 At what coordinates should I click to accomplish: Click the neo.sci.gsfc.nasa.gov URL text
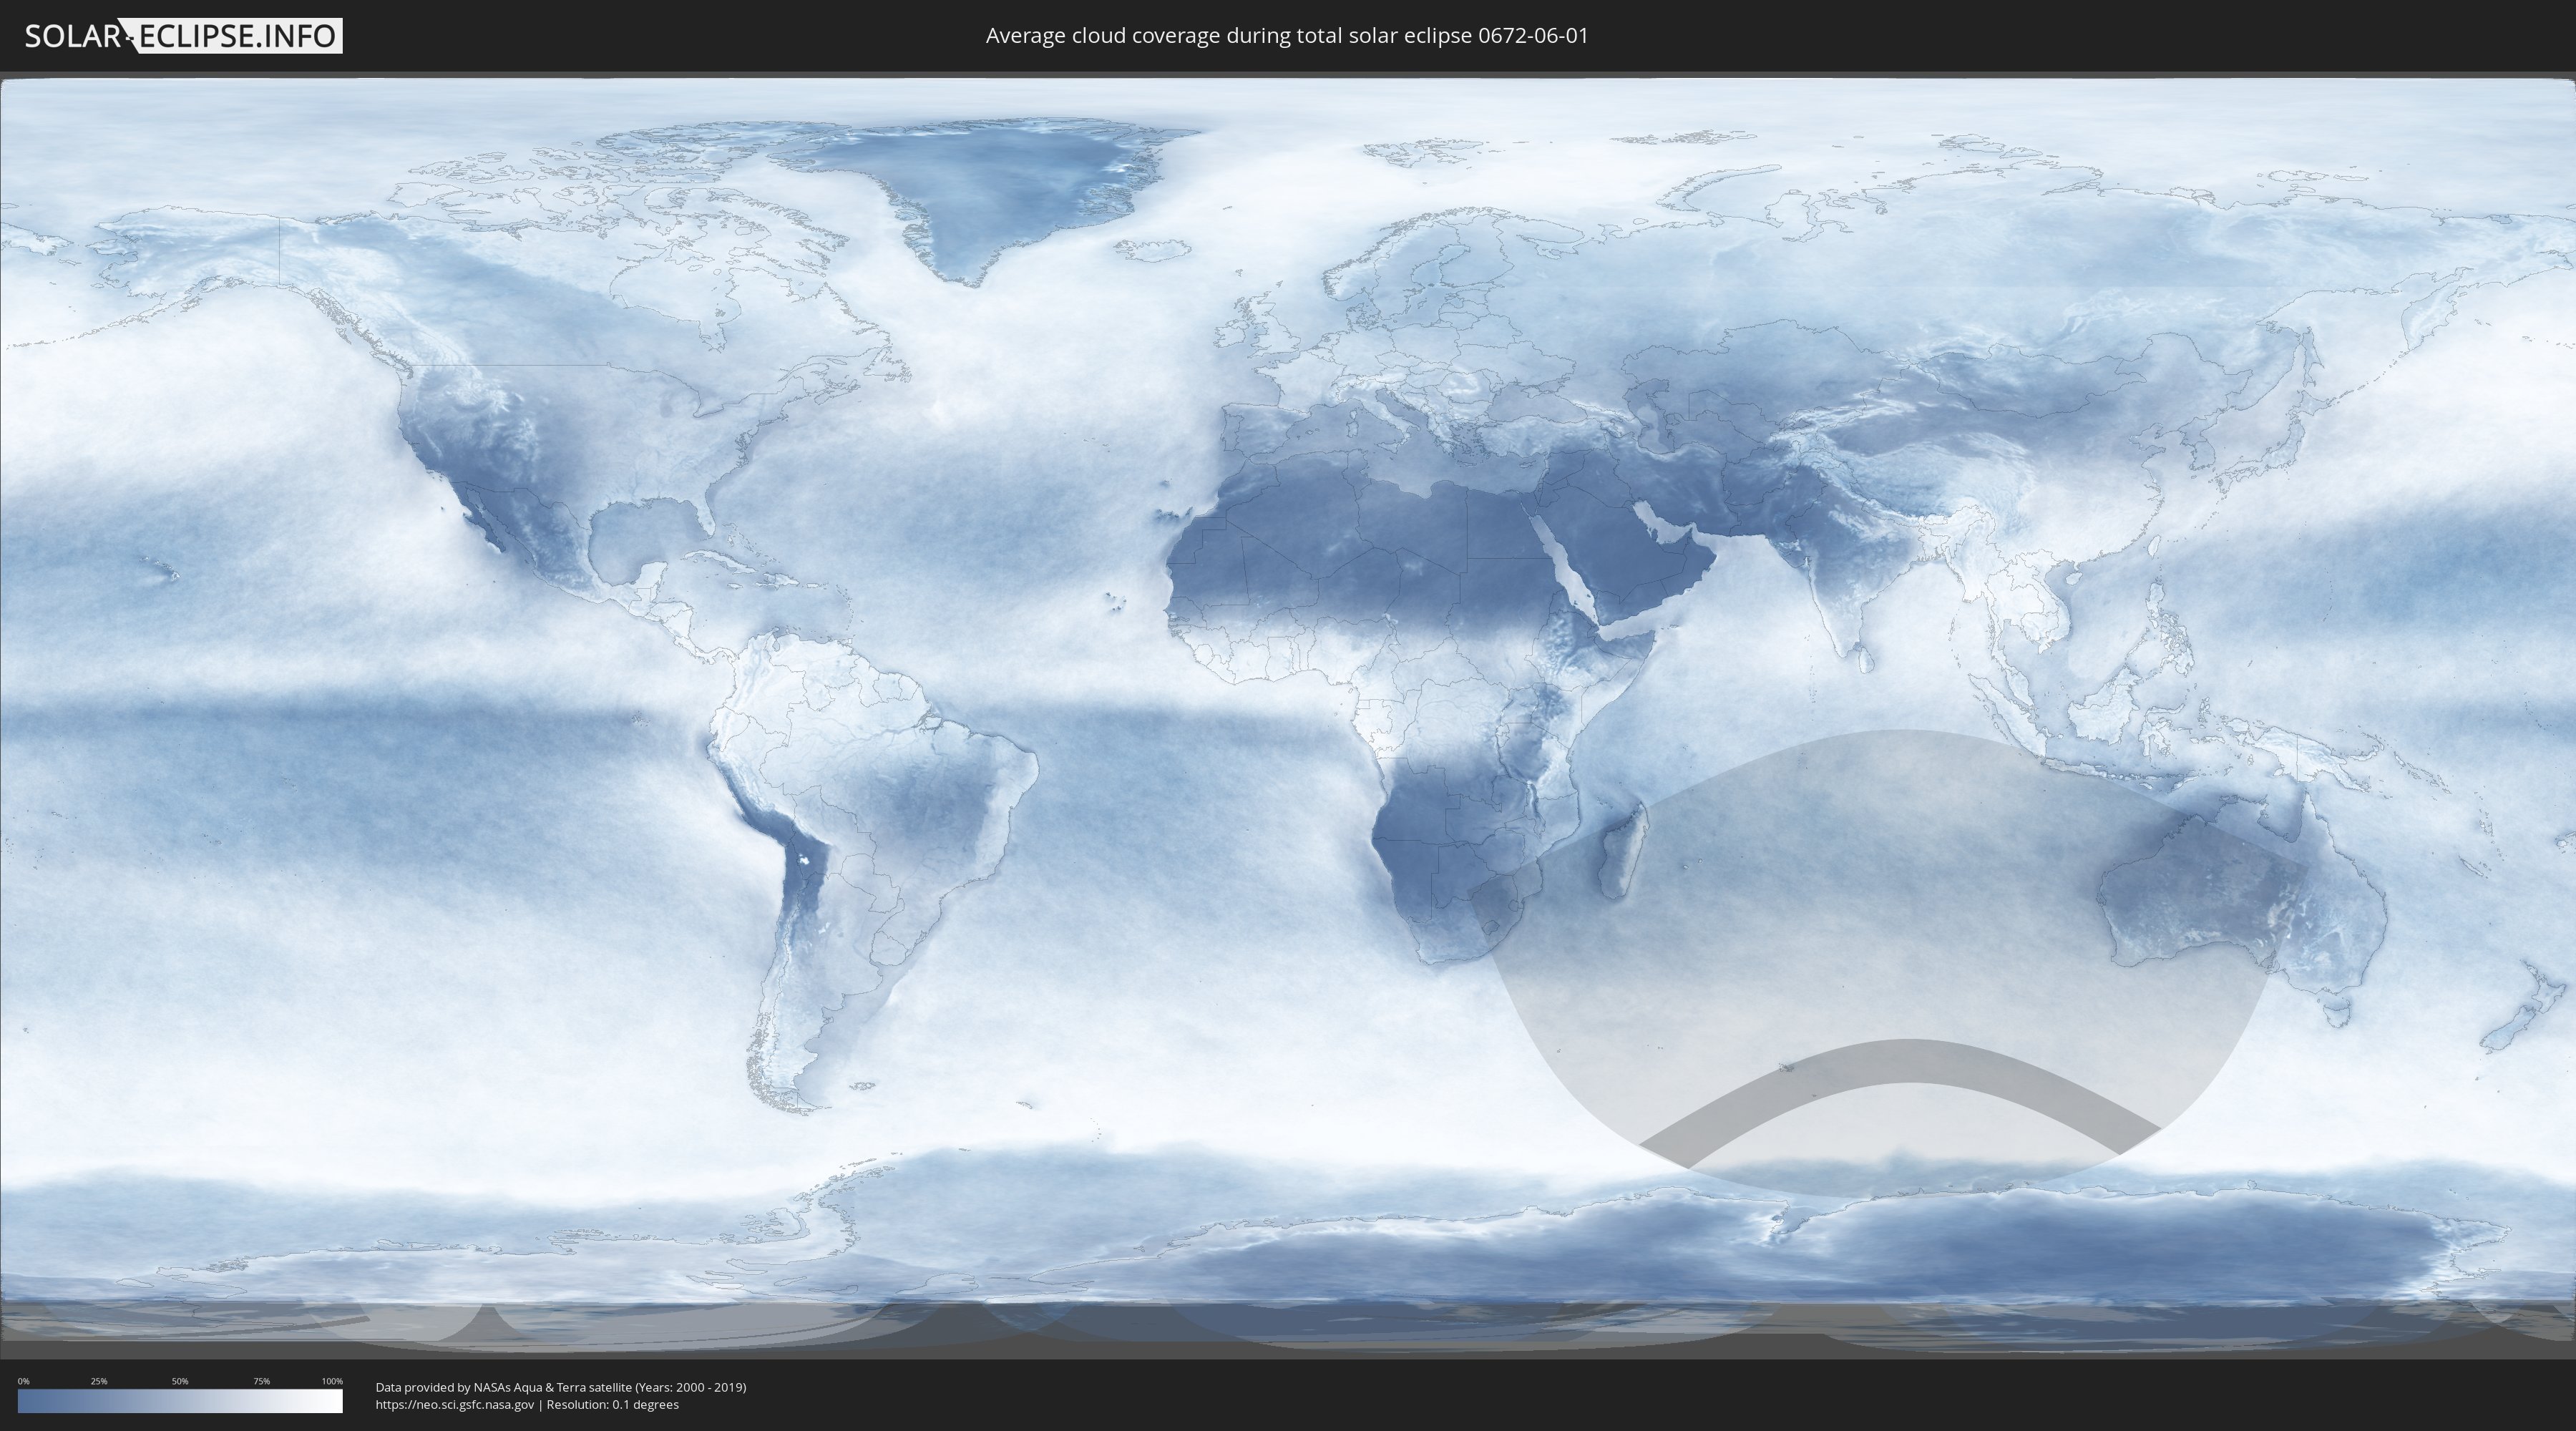455,1404
